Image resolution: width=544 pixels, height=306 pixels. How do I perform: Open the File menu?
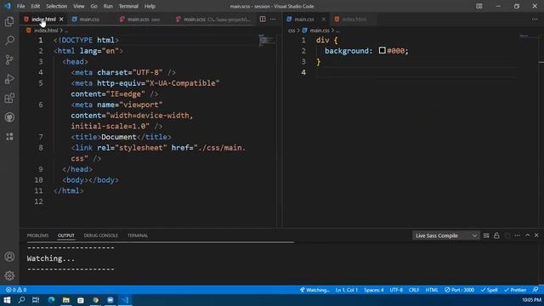pyautogui.click(x=20, y=6)
